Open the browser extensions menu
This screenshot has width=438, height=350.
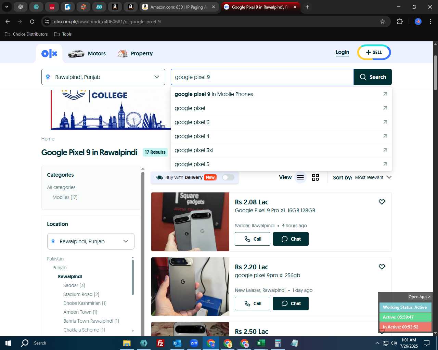(x=400, y=22)
